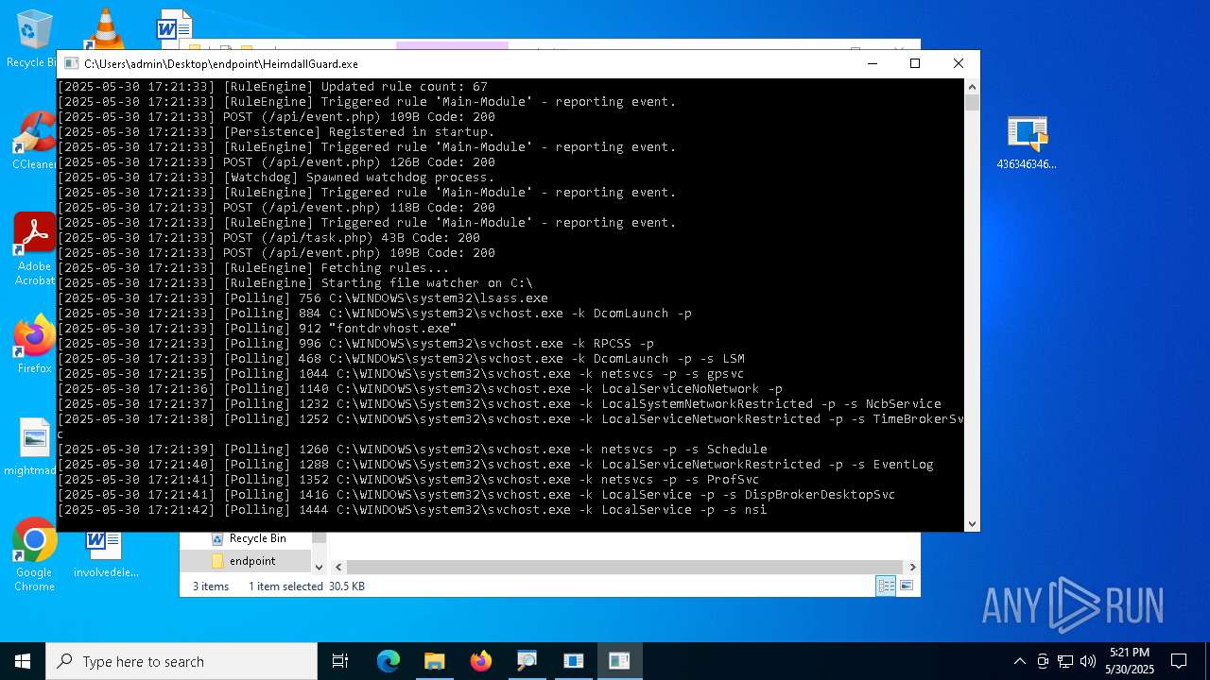Click the polling line with RPCSS

(355, 344)
